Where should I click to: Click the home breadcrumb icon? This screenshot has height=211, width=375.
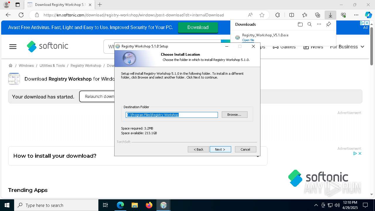11,66
